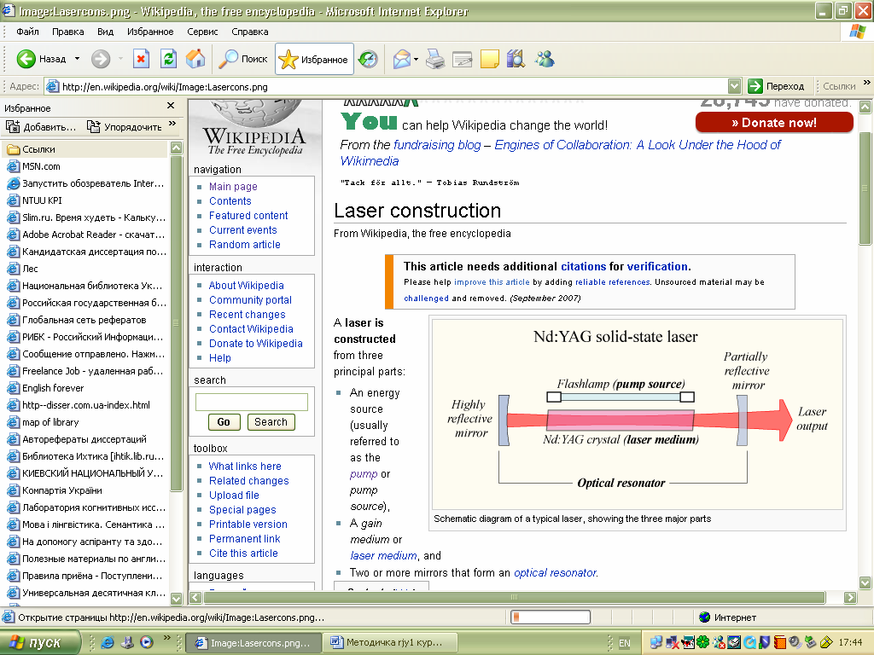The height and width of the screenshot is (655, 874).
Task: Click Printable version toolbox link
Action: 248,525
